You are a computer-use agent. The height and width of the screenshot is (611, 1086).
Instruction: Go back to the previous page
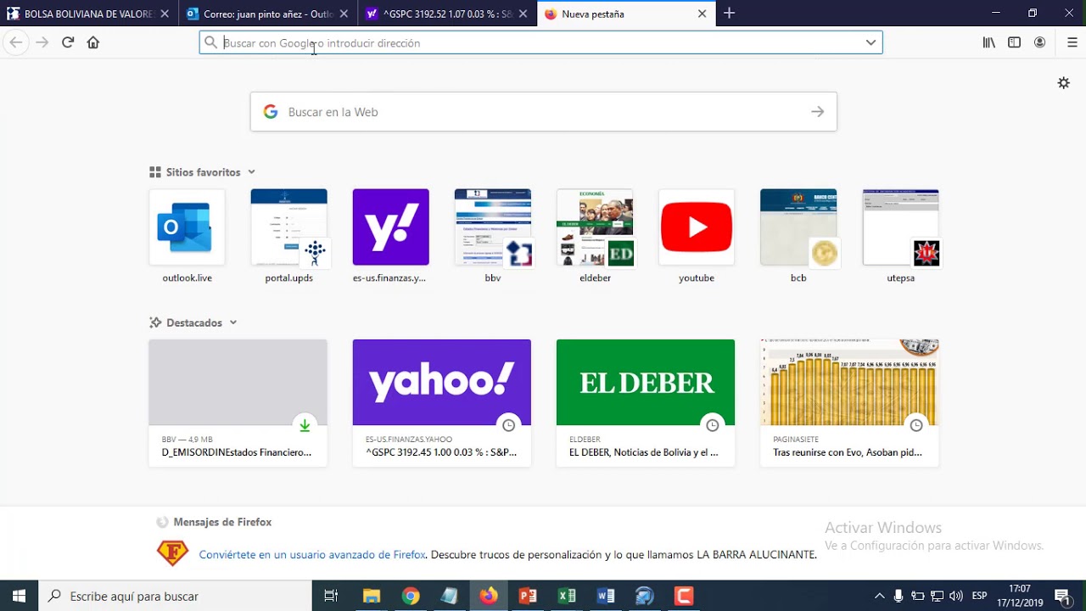click(16, 42)
